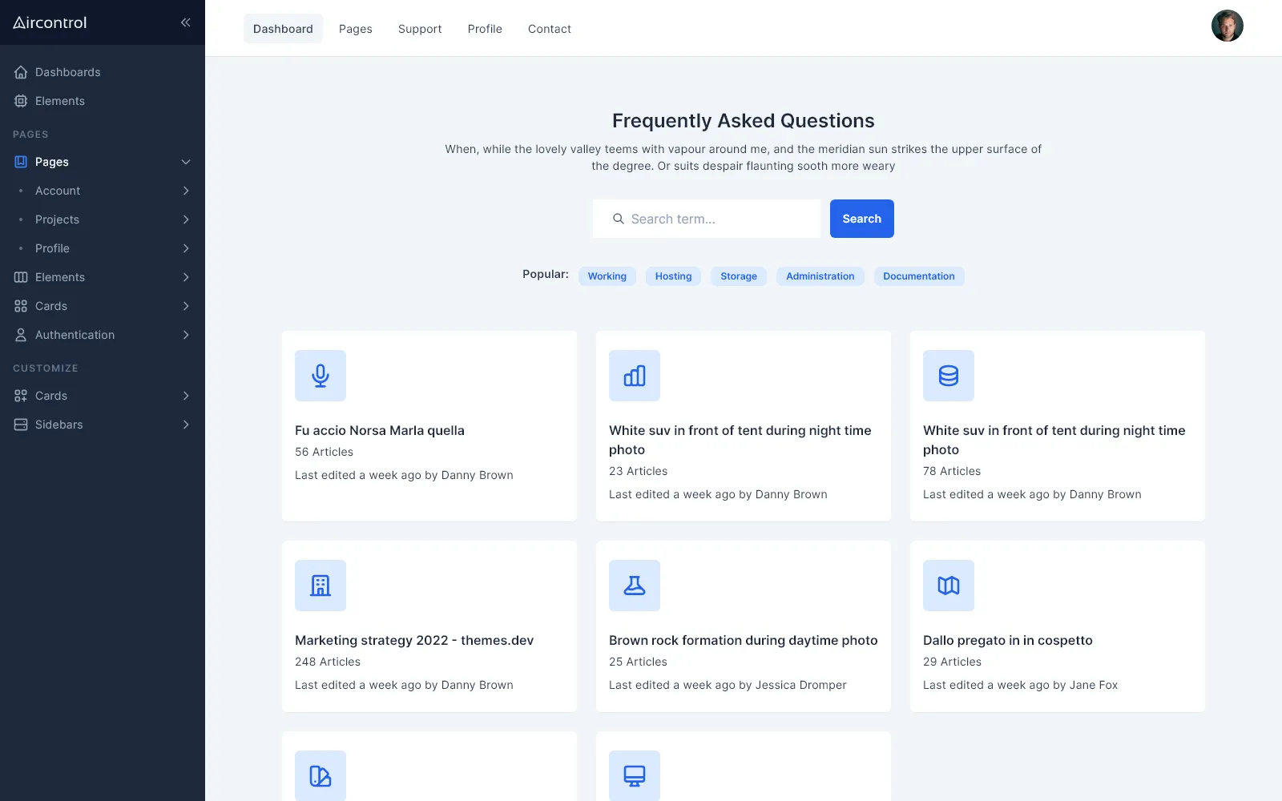Click the swatch-book icon on bottom-left card

tap(320, 775)
